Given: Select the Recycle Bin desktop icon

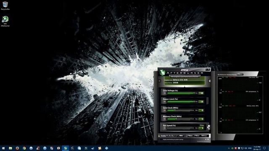Looking at the screenshot, I should coord(5,5).
